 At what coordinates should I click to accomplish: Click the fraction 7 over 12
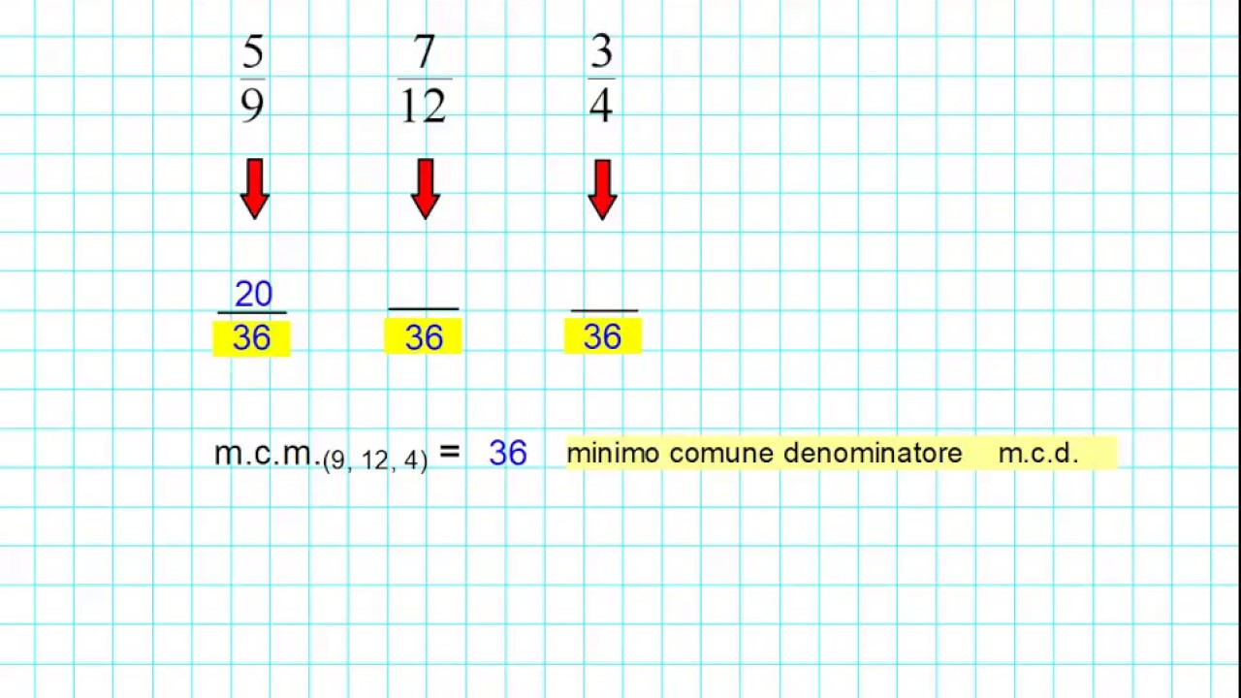[425, 79]
